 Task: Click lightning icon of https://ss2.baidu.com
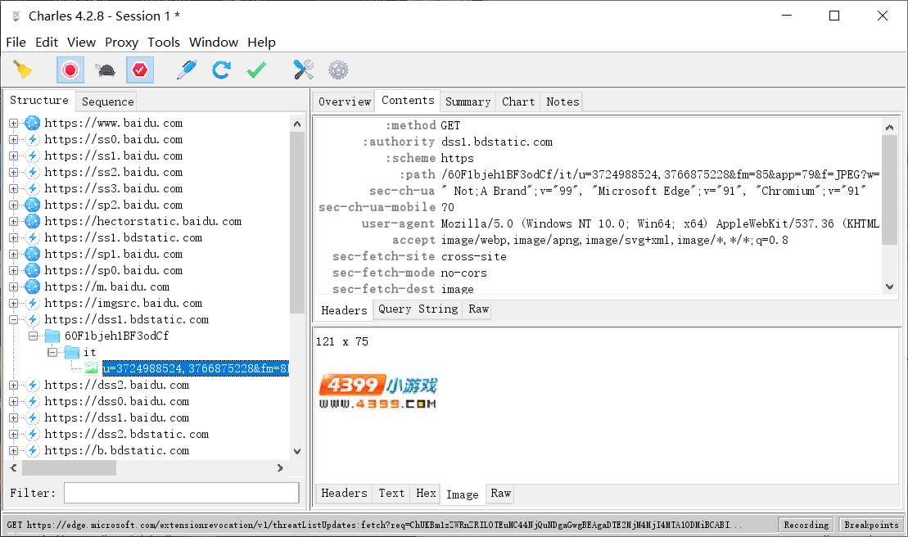(33, 173)
